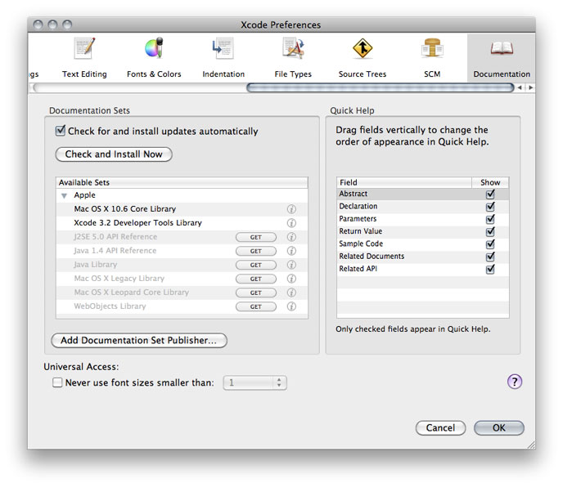Open the minimum font size combo box

point(279,382)
